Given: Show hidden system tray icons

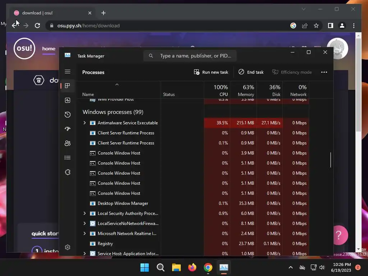Looking at the screenshot, I should point(290,267).
